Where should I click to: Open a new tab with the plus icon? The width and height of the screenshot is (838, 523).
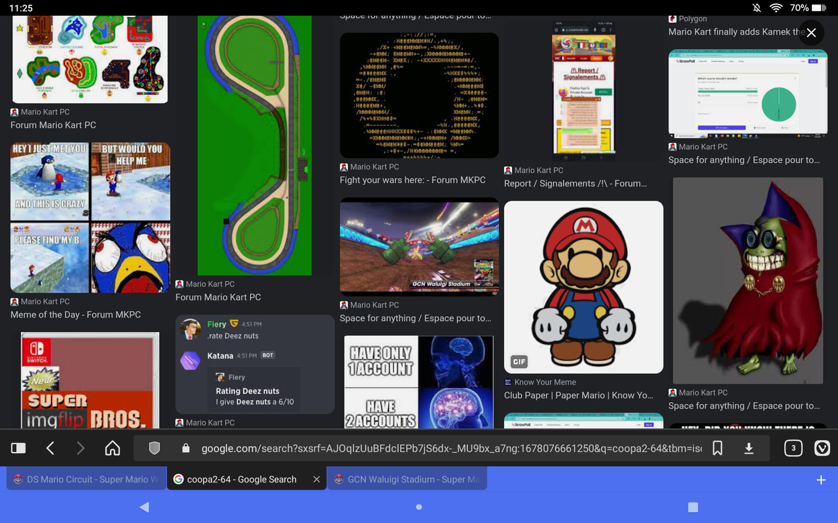pos(821,480)
